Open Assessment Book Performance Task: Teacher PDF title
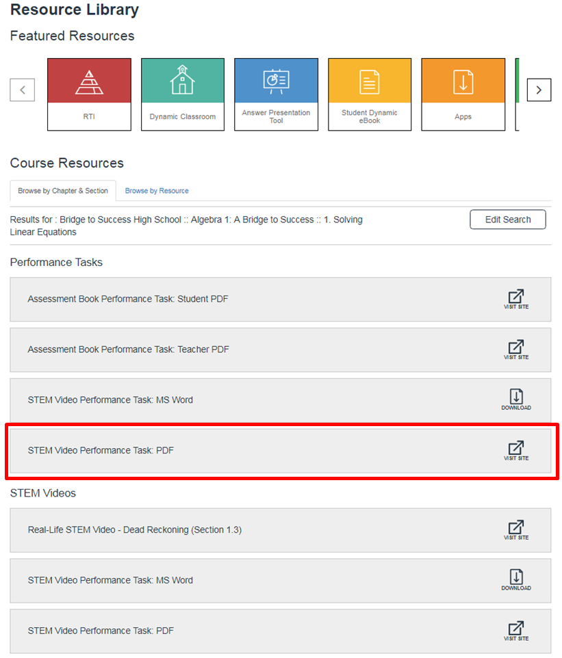This screenshot has height=658, width=562. [128, 350]
